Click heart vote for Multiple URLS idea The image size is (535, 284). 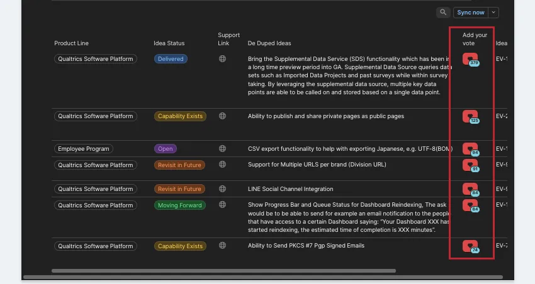point(470,165)
